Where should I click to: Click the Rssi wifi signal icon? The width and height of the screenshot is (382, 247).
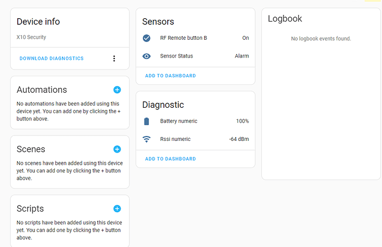147,139
